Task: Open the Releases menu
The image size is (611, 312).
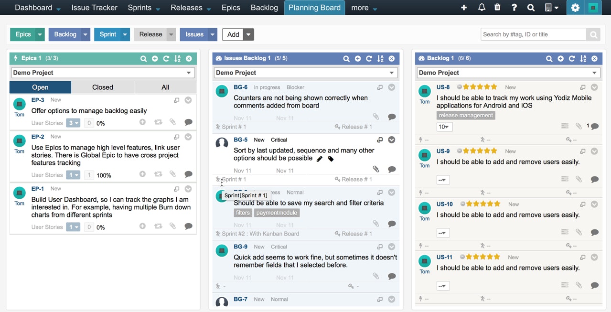Action: 191,8
